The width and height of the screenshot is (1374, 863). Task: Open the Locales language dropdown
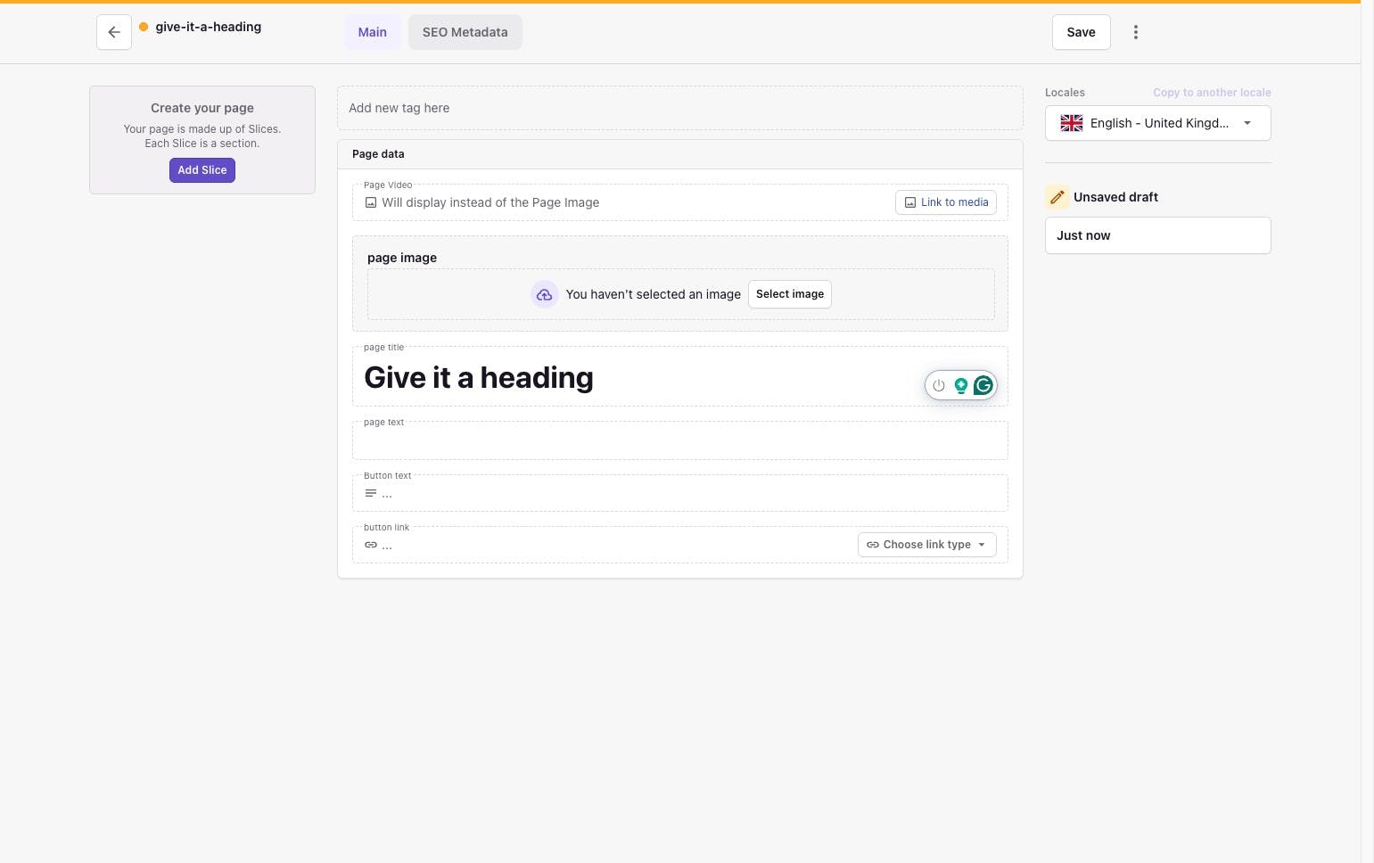pyautogui.click(x=1157, y=123)
